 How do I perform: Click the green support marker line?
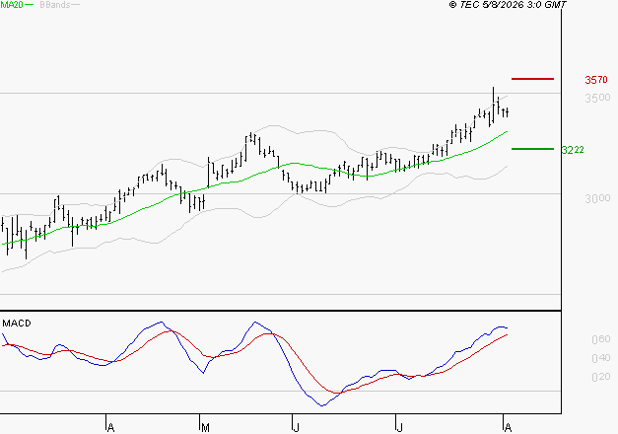pos(532,149)
